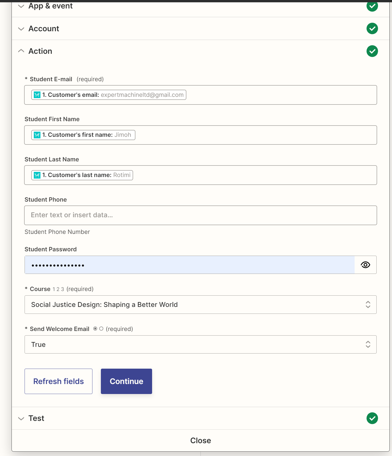This screenshot has width=392, height=456.
Task: Select the Customer's last name pill
Action: coord(82,175)
